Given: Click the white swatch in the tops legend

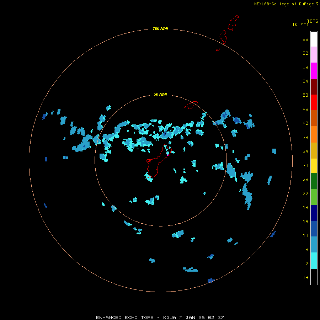Looking at the screenshot, I should click(314, 39).
